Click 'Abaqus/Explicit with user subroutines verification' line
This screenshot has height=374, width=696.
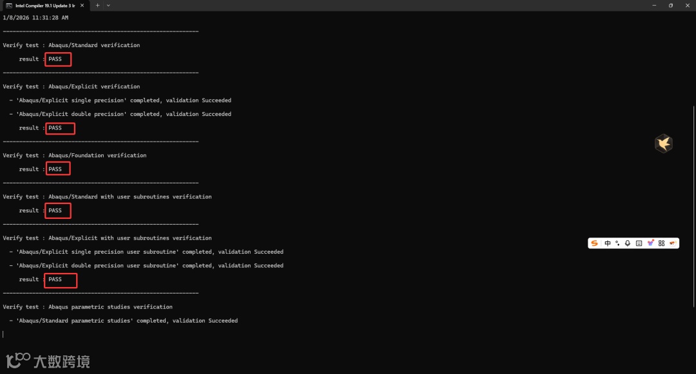pyautogui.click(x=107, y=238)
